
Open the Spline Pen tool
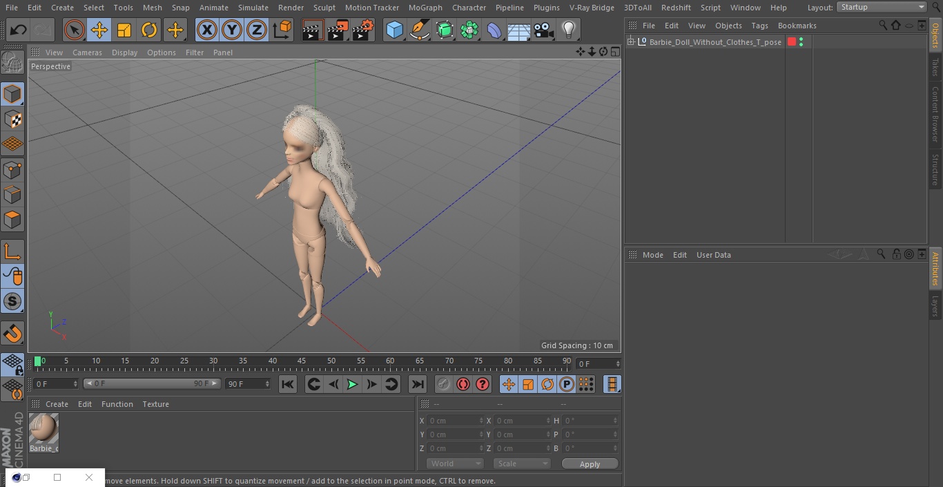(x=419, y=30)
